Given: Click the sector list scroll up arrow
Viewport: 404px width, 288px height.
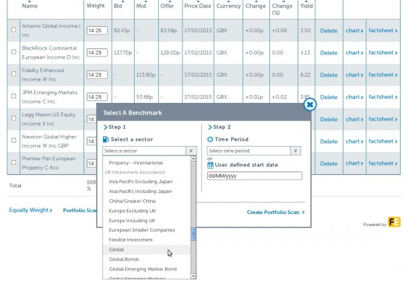Looking at the screenshot, I should click(x=193, y=159).
